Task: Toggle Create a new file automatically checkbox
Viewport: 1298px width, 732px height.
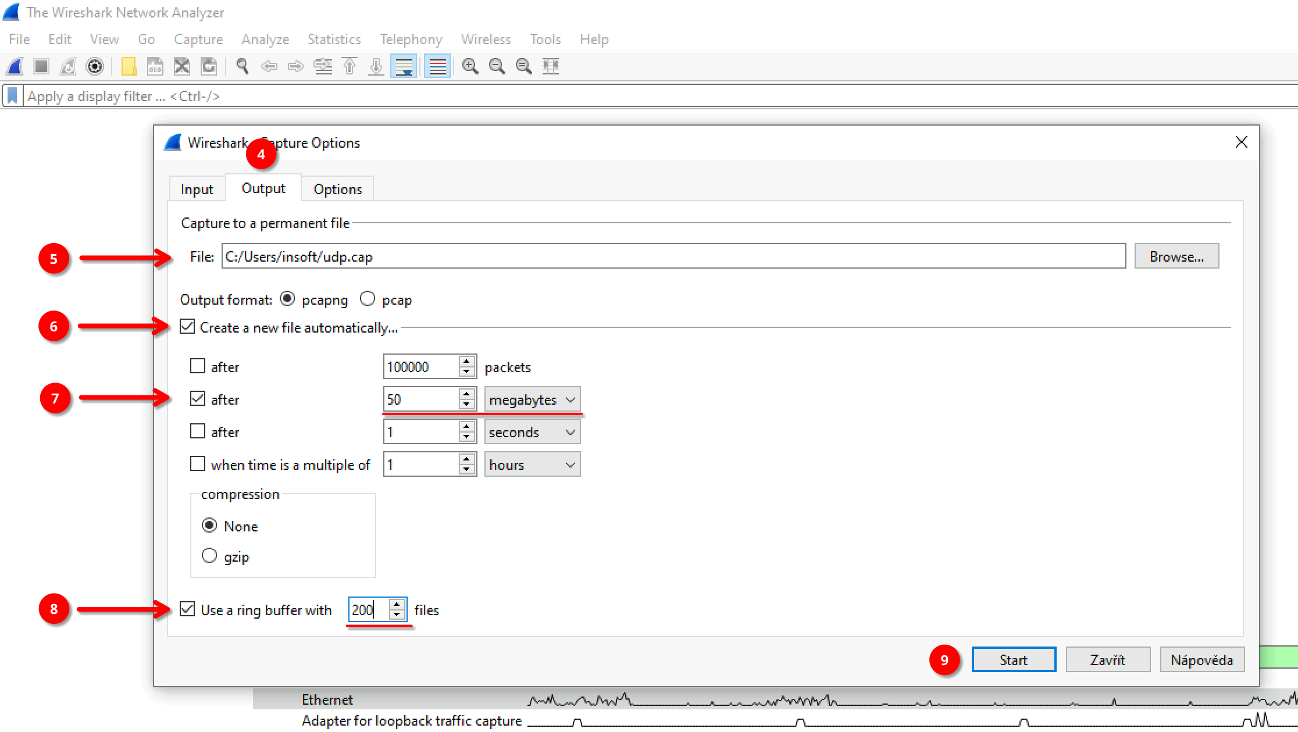Action: (187, 327)
